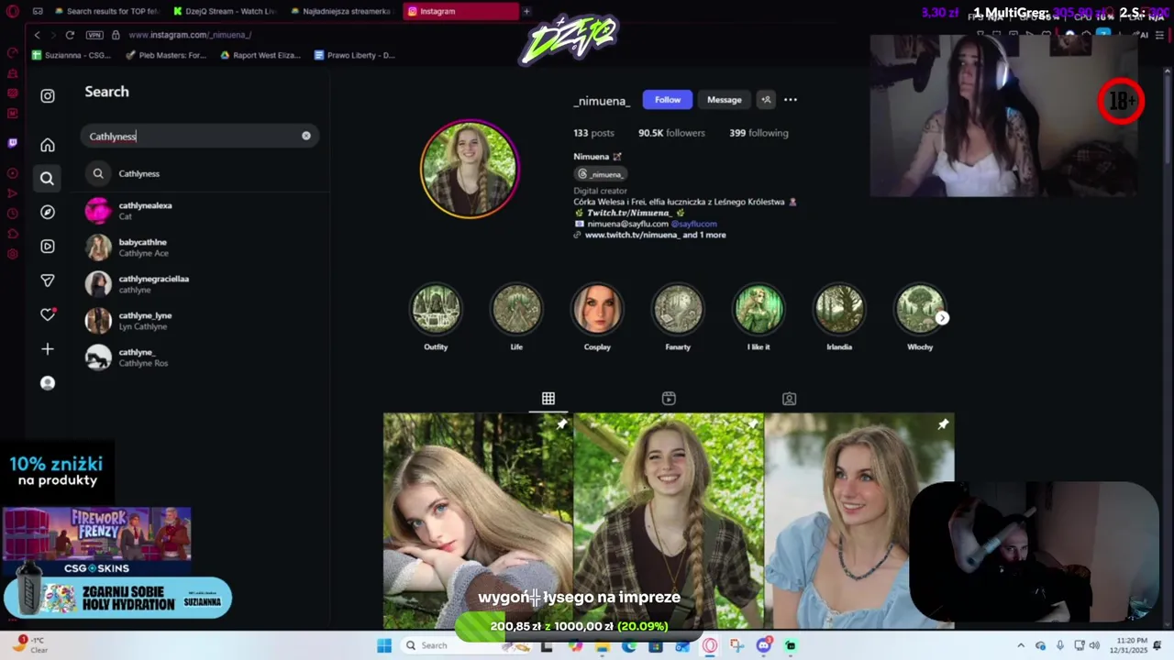Open the cathlyne_ search result
1174x660 pixels.
pyautogui.click(x=200, y=357)
